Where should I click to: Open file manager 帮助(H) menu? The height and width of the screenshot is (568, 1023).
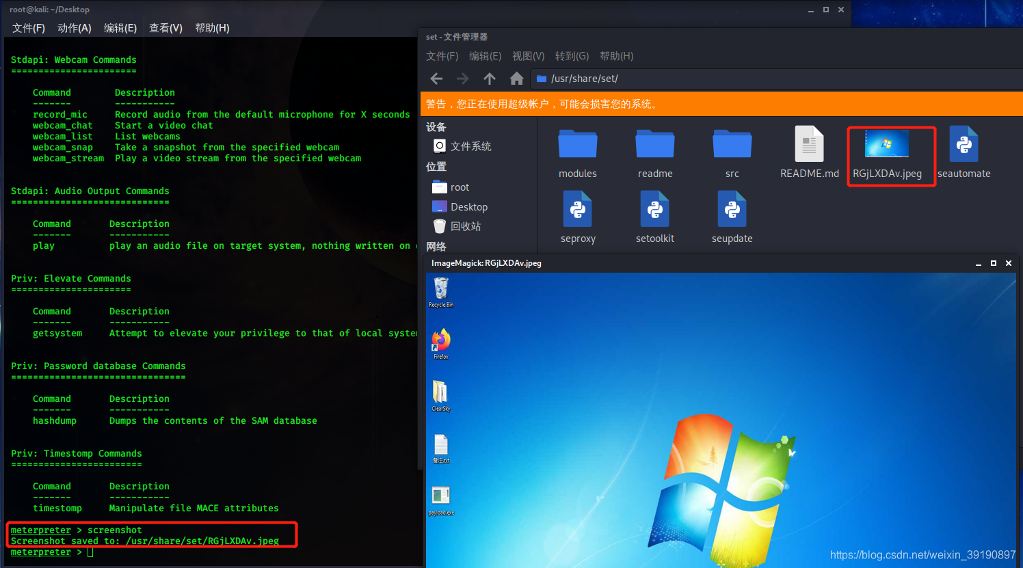tap(616, 56)
